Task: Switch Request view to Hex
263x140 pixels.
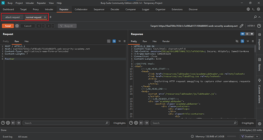Action: pyautogui.click(x=27, y=41)
